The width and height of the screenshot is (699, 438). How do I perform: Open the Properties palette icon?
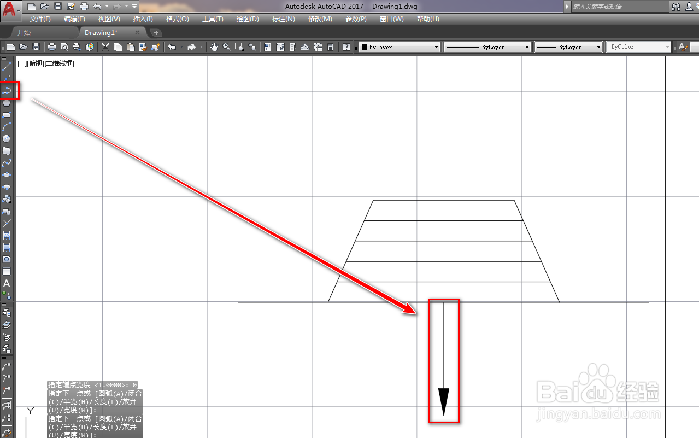pos(268,47)
